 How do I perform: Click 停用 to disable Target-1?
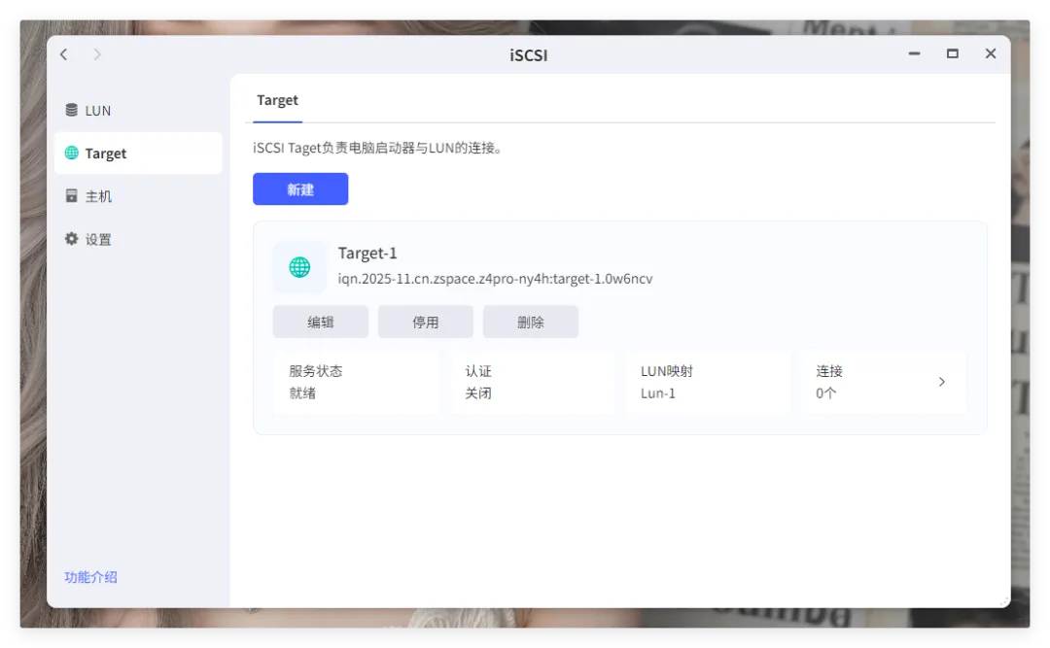coord(425,322)
